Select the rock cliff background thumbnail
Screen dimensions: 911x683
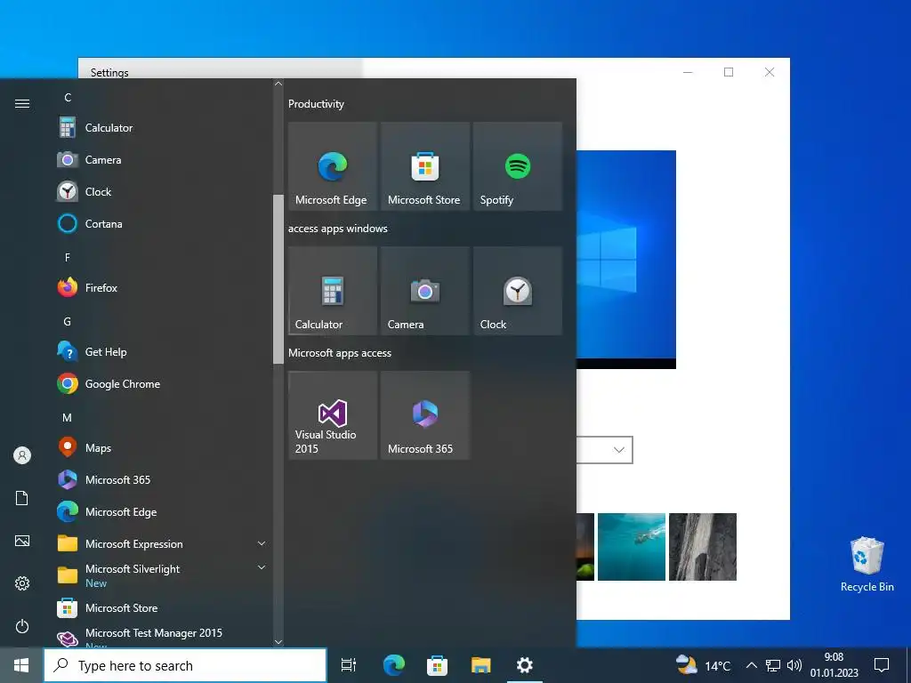tap(703, 547)
